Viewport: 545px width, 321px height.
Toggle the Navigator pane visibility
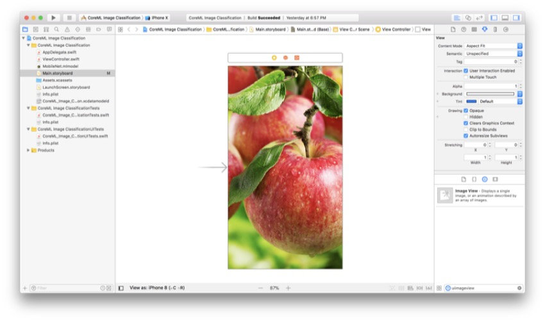point(494,18)
